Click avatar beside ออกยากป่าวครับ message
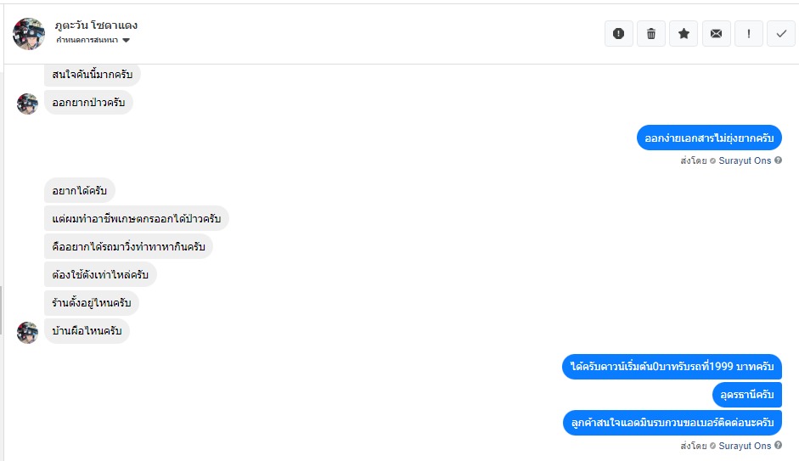Viewport: 799px width, 461px height. [28, 104]
